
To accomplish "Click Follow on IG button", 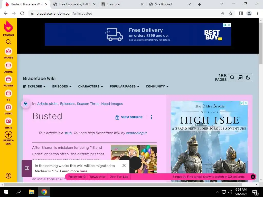I will point(77,177).
